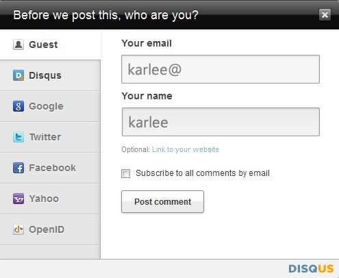This screenshot has width=339, height=278.
Task: Click the Guest person icon
Action: [x=18, y=45]
